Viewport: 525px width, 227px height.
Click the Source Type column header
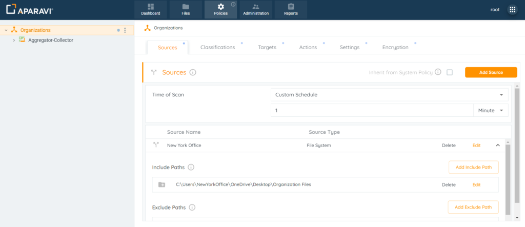pyautogui.click(x=324, y=132)
